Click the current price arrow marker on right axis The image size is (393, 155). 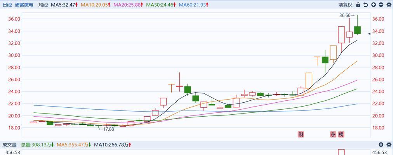click(369, 34)
